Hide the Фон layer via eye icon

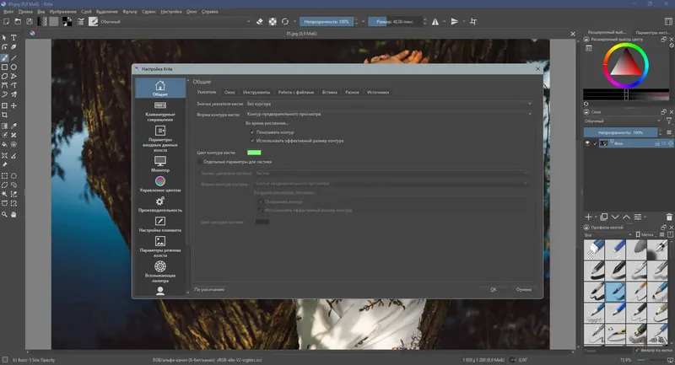click(587, 143)
